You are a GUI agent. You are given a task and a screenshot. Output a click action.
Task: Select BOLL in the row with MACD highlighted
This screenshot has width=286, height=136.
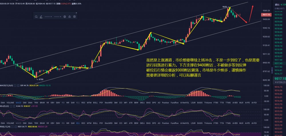[x=96, y=102]
